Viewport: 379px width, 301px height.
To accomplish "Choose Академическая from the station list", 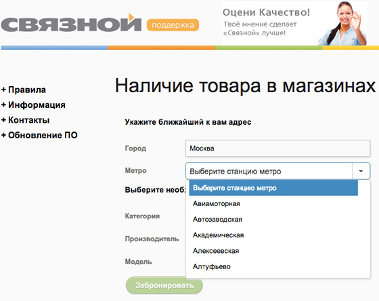I will click(273, 235).
